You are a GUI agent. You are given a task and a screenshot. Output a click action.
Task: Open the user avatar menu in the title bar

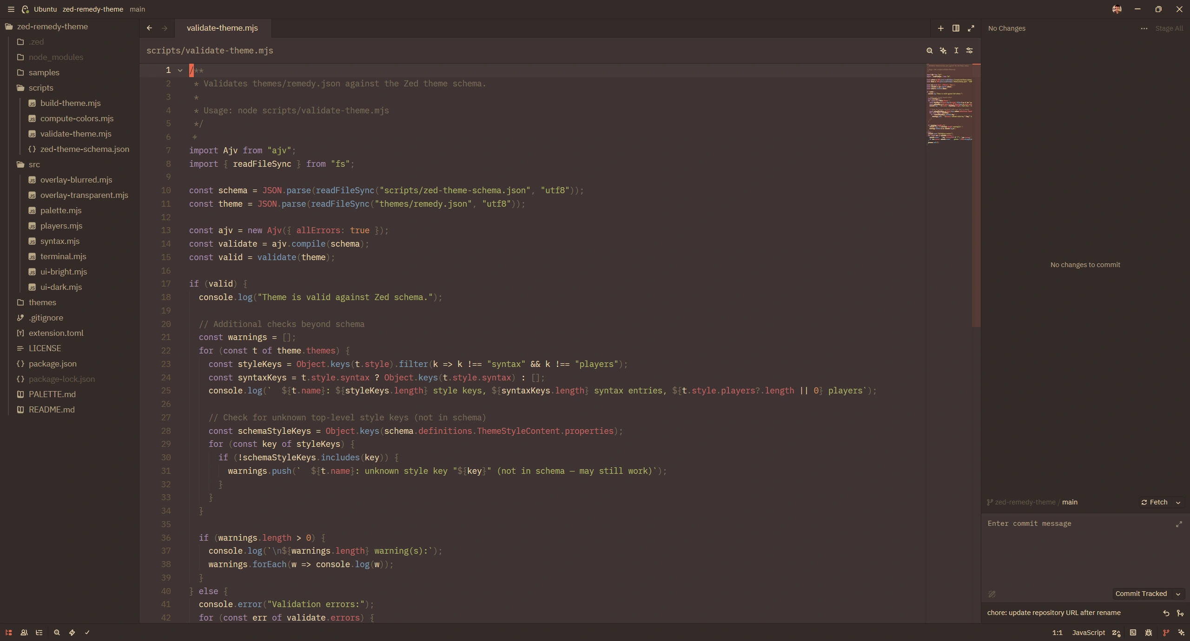1117,9
